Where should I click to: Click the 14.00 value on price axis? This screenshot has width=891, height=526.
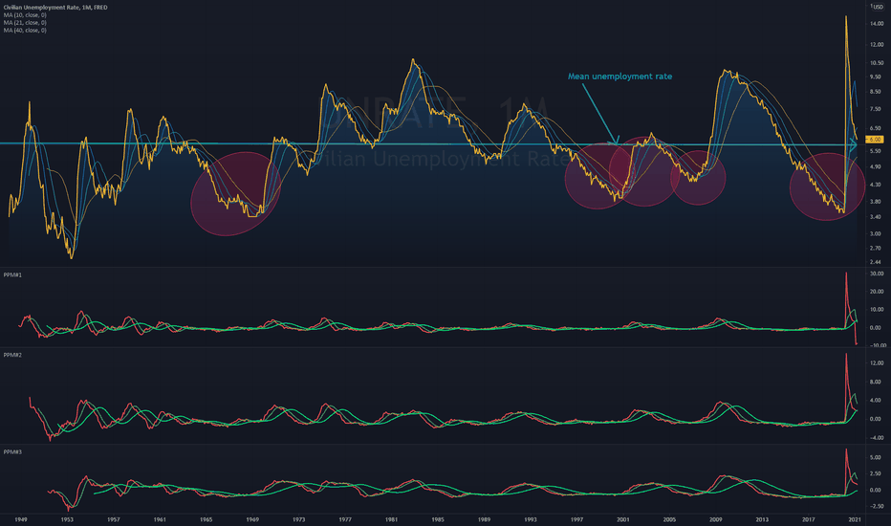(877, 24)
